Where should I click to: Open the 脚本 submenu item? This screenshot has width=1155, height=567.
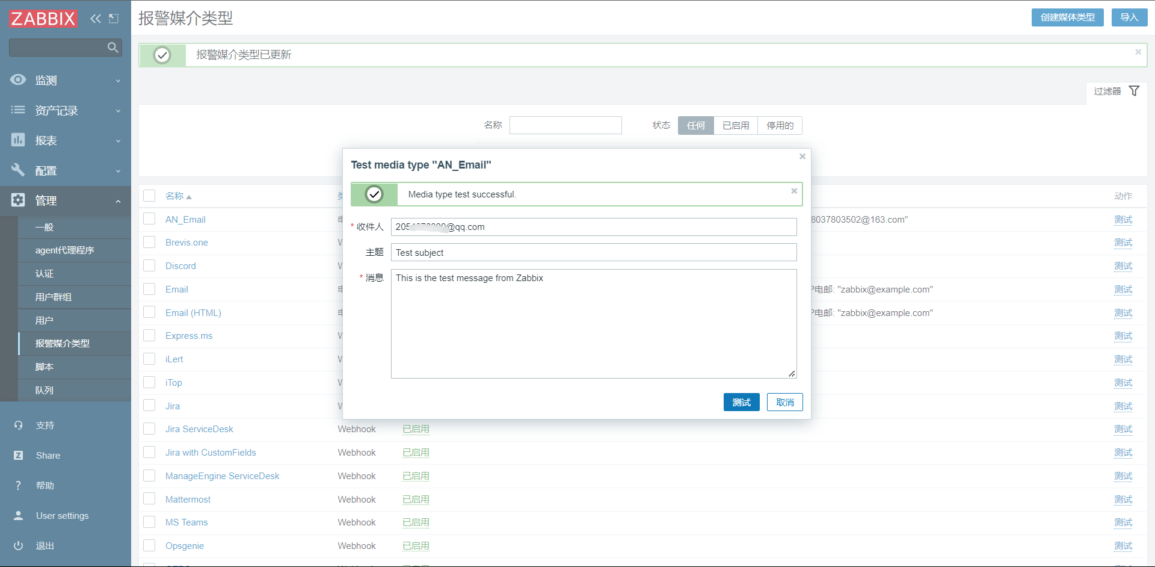(x=75, y=367)
